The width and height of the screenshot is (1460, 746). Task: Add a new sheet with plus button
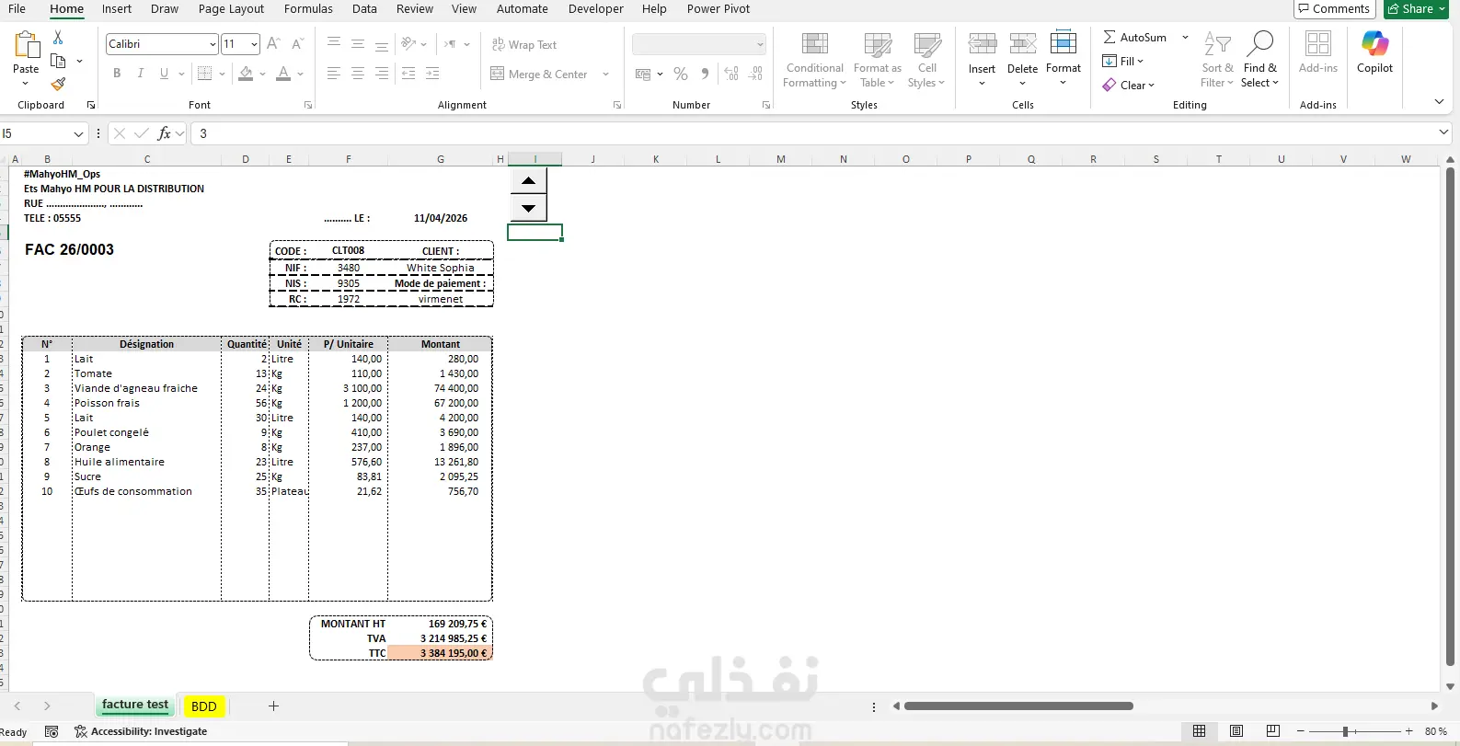point(273,706)
